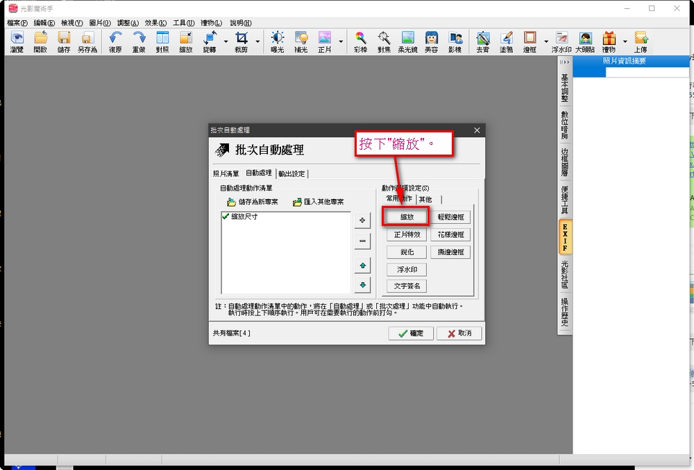This screenshot has width=694, height=470.
Task: Click 儲存為新專案 to save the project
Action: point(253,202)
